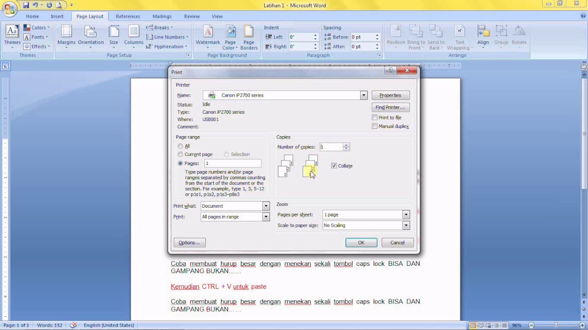Open the Line Numbers menu

point(167,37)
